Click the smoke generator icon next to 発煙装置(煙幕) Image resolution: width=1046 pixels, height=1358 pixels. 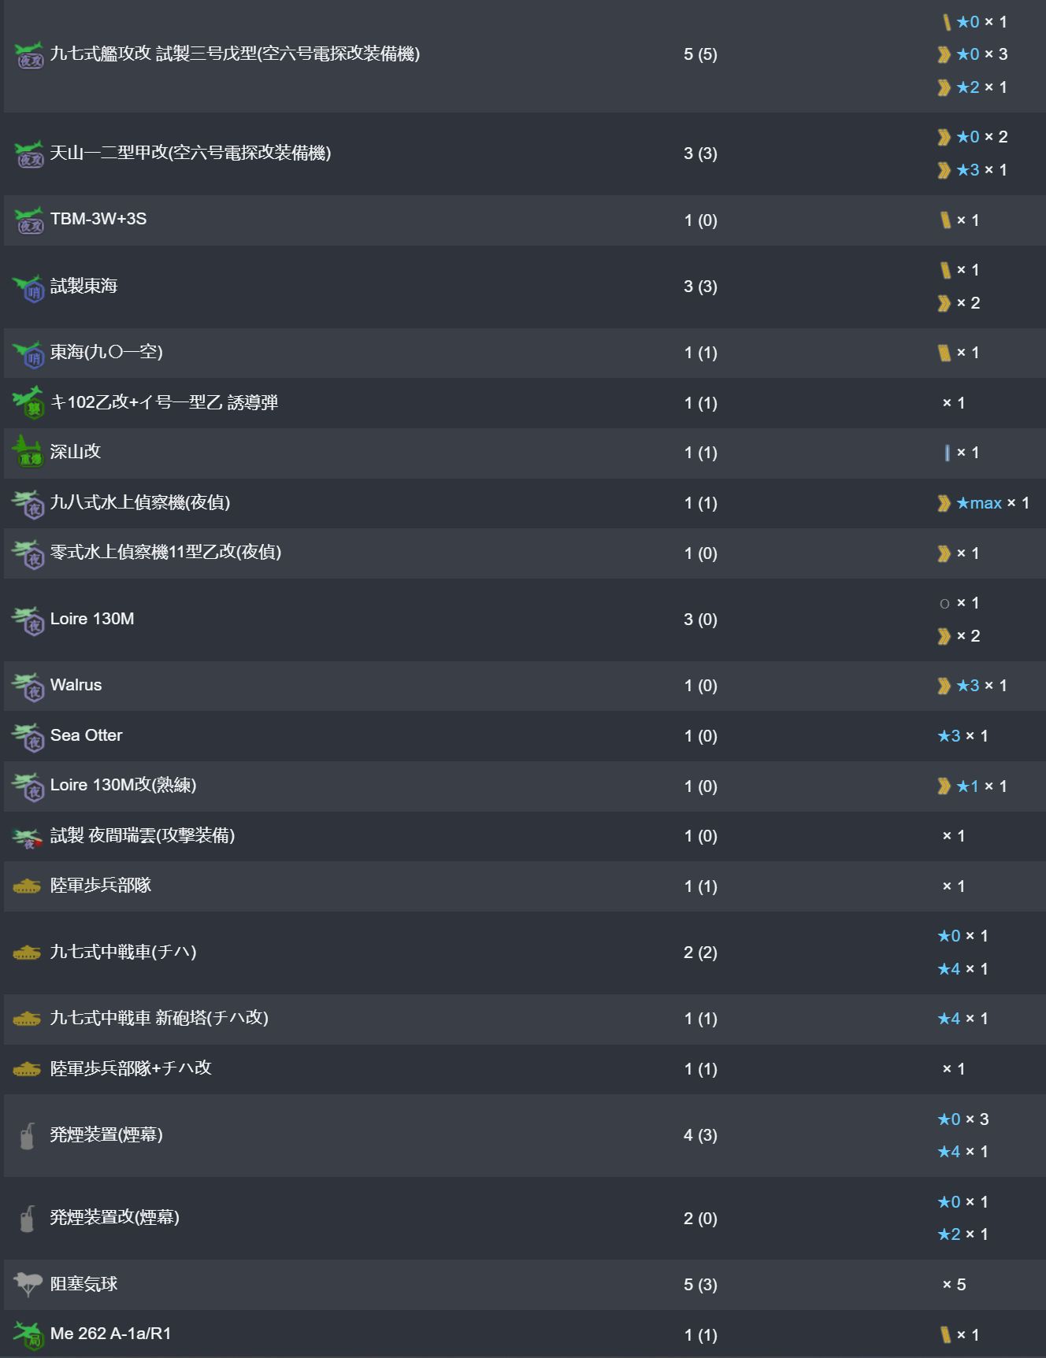(x=28, y=1135)
